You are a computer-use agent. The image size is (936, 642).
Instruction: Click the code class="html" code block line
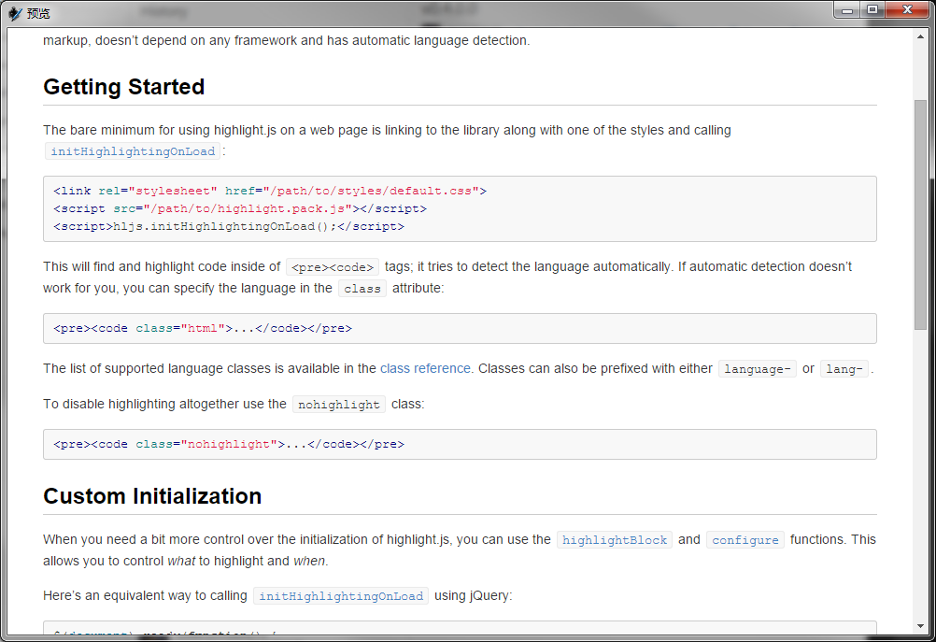click(203, 328)
